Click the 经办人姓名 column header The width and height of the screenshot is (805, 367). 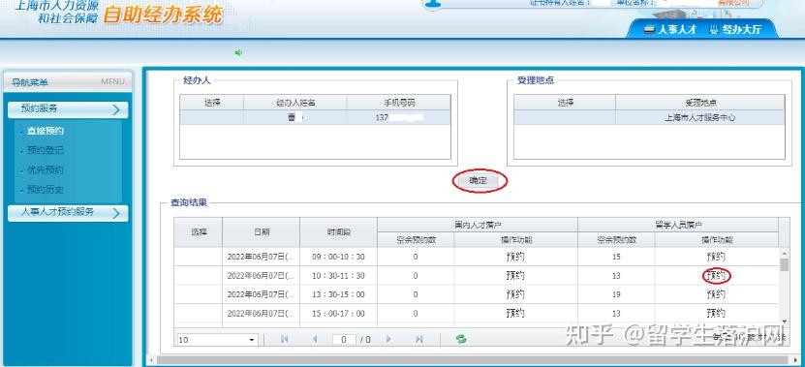pos(295,102)
